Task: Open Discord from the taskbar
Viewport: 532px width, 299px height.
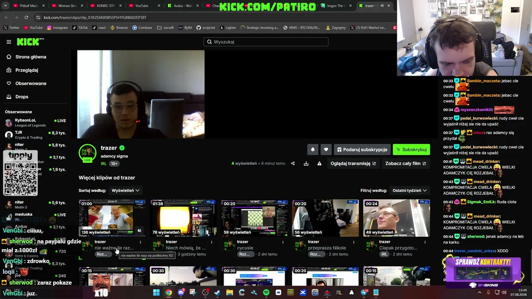Action: (181, 292)
